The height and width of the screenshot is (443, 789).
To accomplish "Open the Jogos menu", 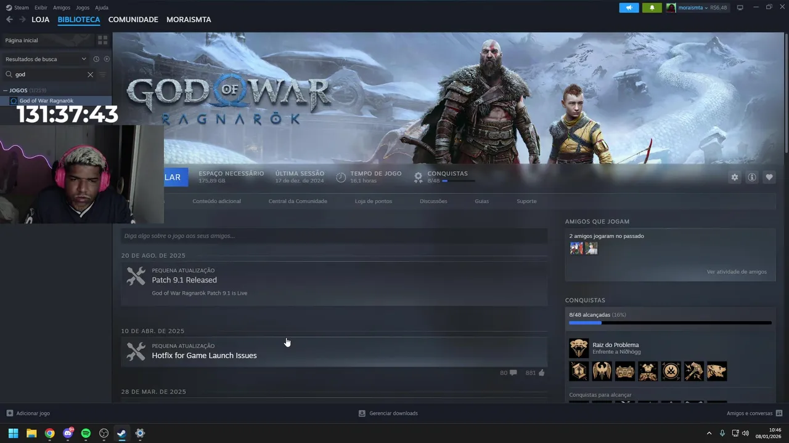I will point(83,8).
